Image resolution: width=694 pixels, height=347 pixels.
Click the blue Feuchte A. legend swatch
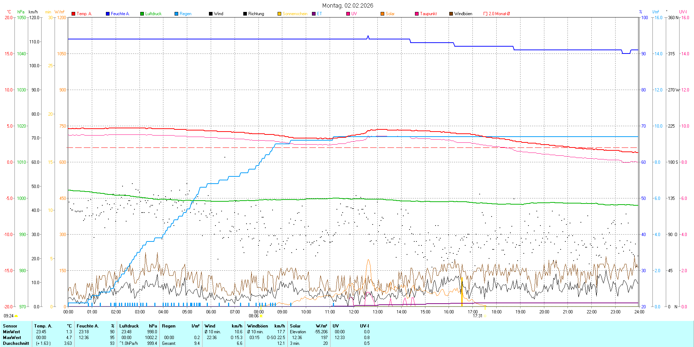[108, 14]
